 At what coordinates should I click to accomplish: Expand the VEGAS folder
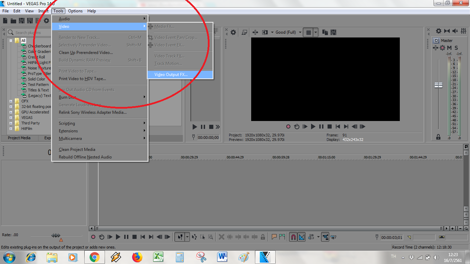[11, 118]
